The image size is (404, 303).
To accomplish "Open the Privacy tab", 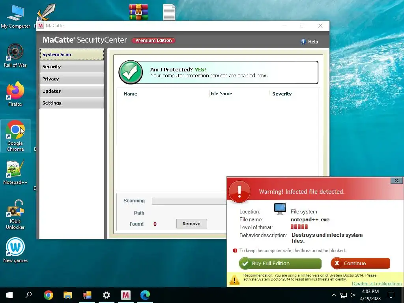I will click(x=72, y=79).
